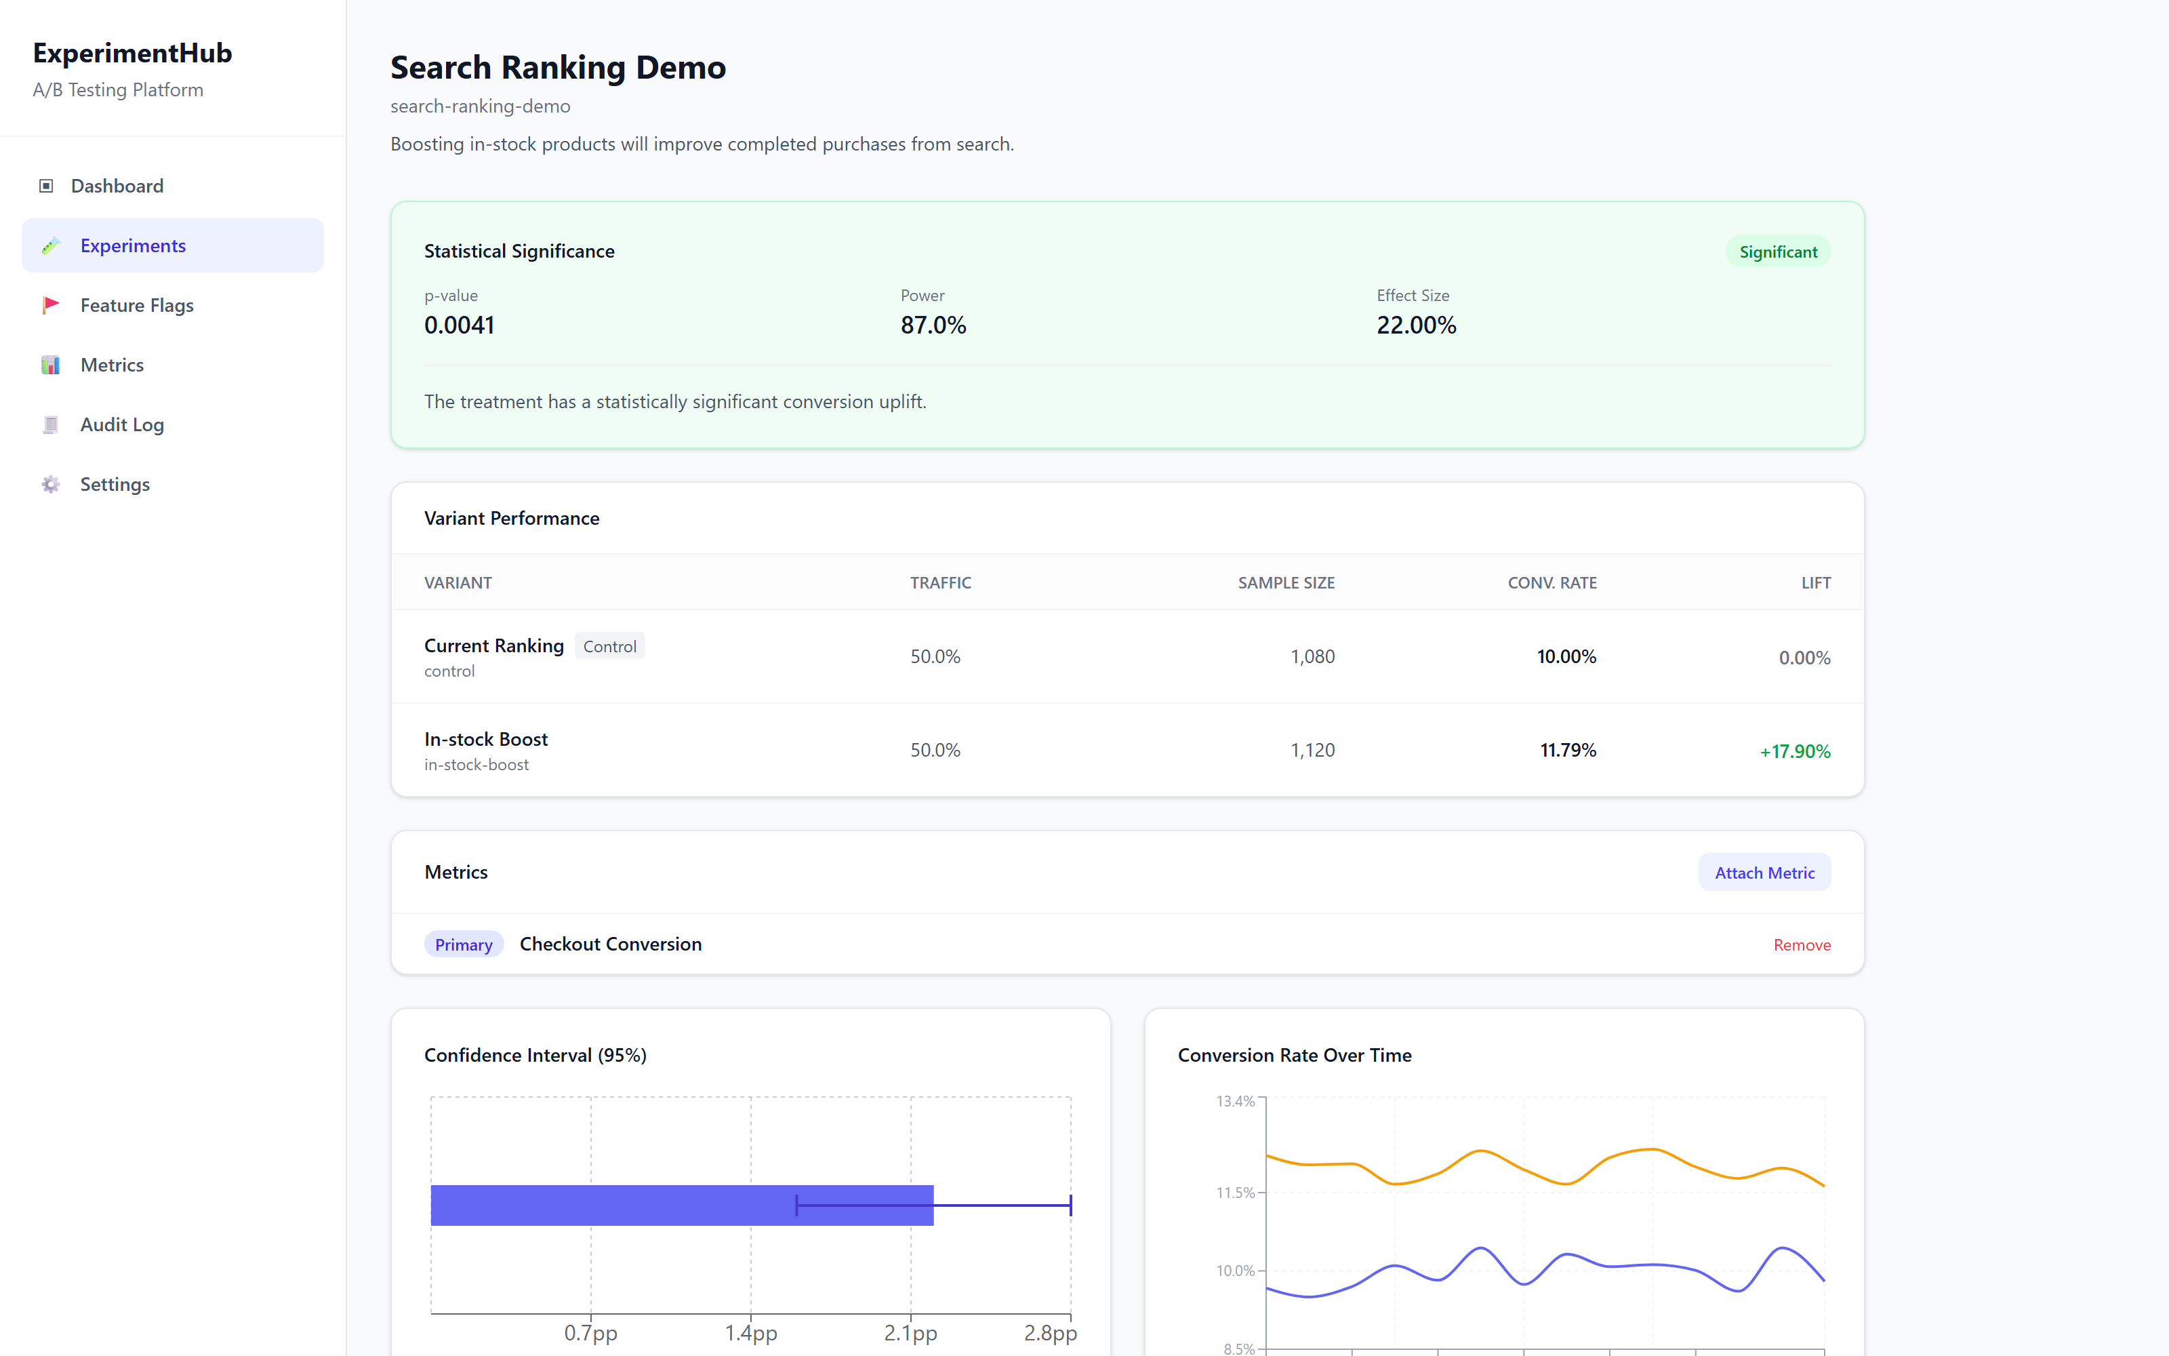Navigate to Feature Flags
The height and width of the screenshot is (1356, 2169).
[x=172, y=305]
